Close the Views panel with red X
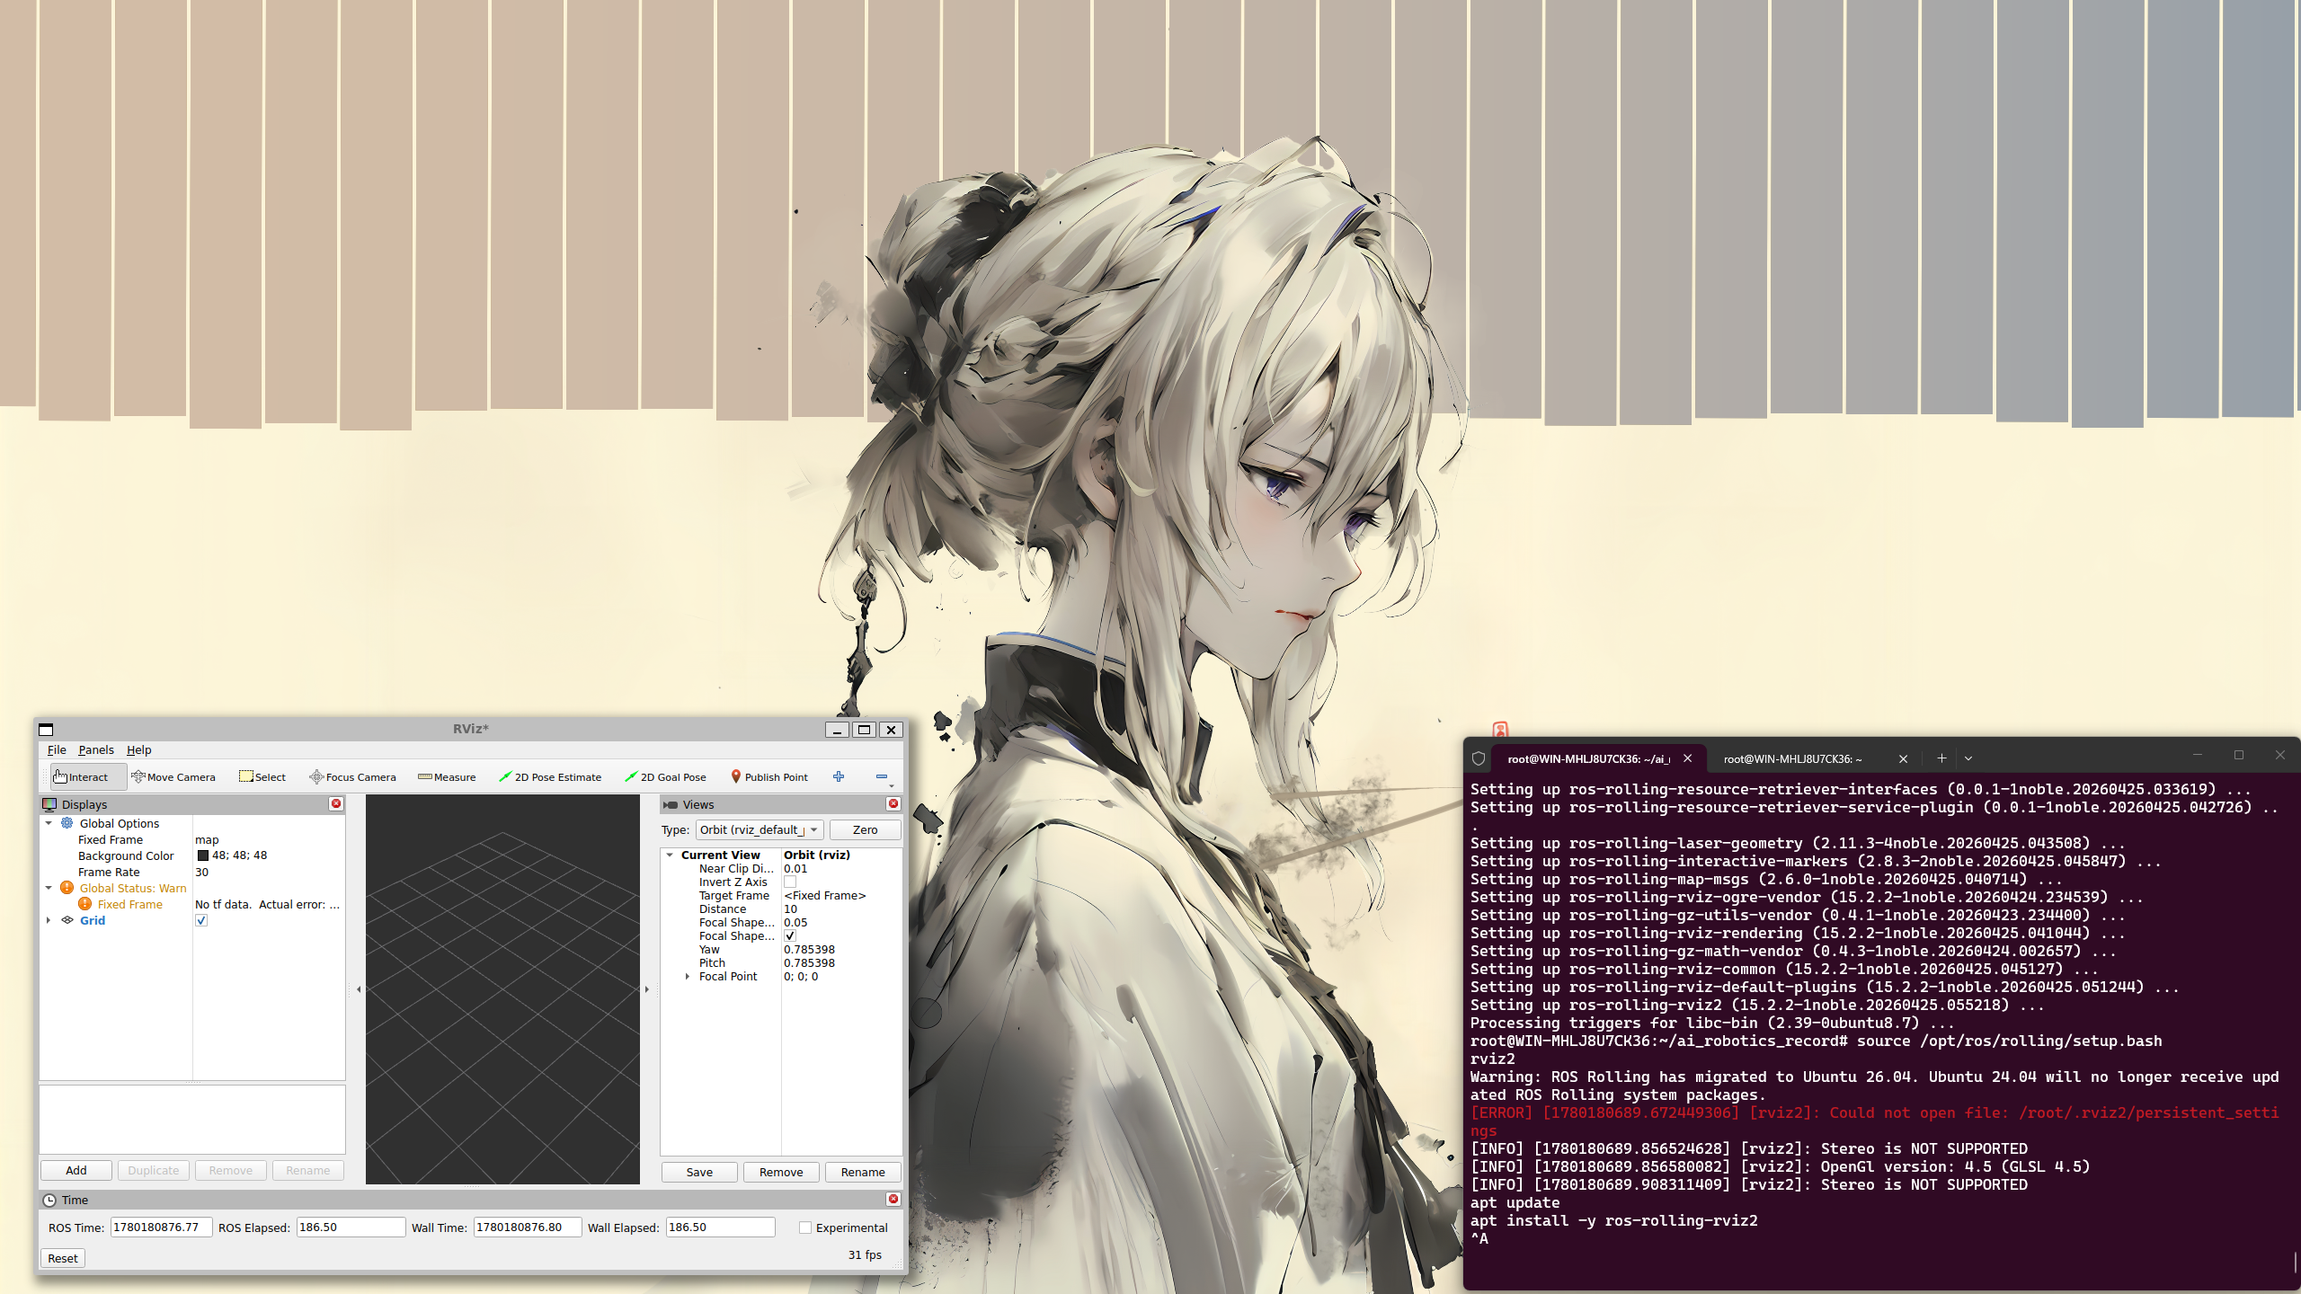 pos(893,803)
